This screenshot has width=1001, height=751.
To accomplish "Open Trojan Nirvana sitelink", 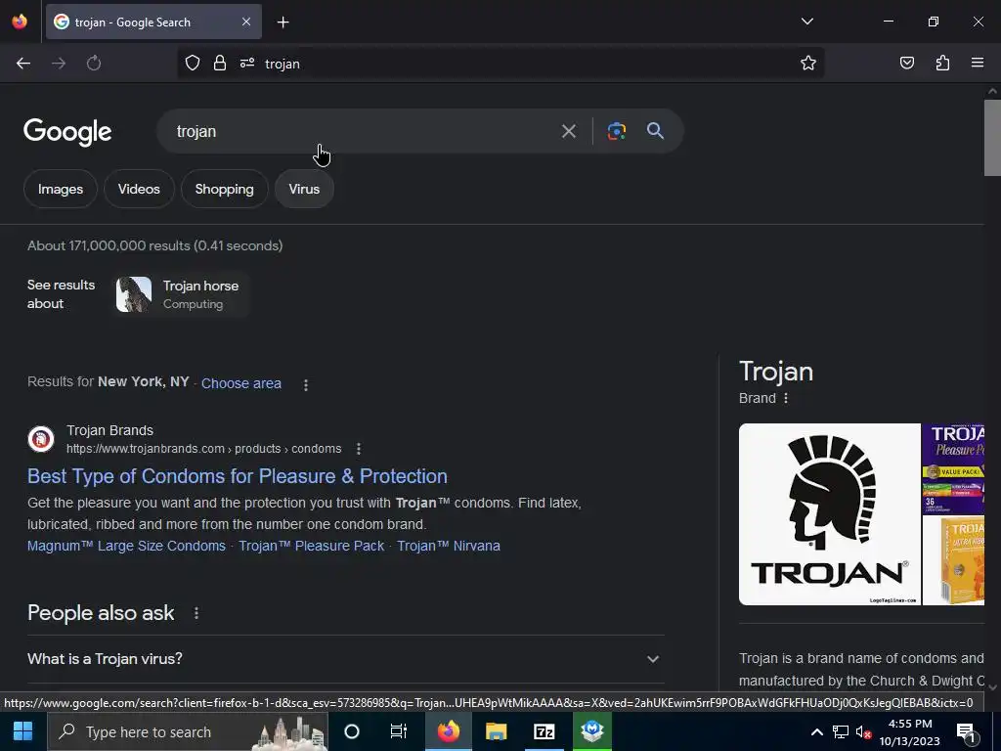I will (x=448, y=546).
